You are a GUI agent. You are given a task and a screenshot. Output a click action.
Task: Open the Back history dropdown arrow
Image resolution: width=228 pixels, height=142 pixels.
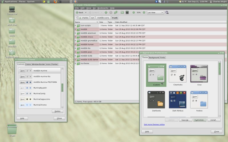[x=86, y=12]
